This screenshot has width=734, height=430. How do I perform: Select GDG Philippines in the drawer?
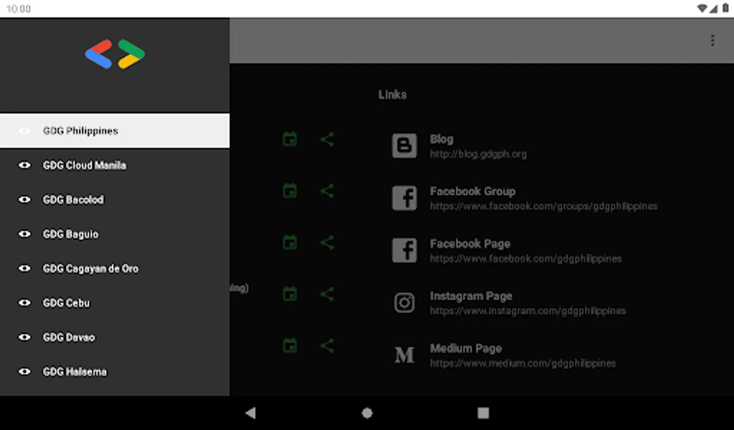click(115, 130)
